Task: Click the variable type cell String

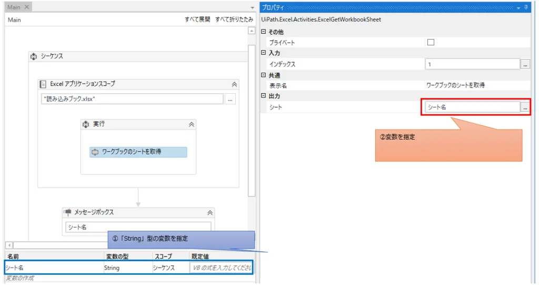Action: coord(128,268)
